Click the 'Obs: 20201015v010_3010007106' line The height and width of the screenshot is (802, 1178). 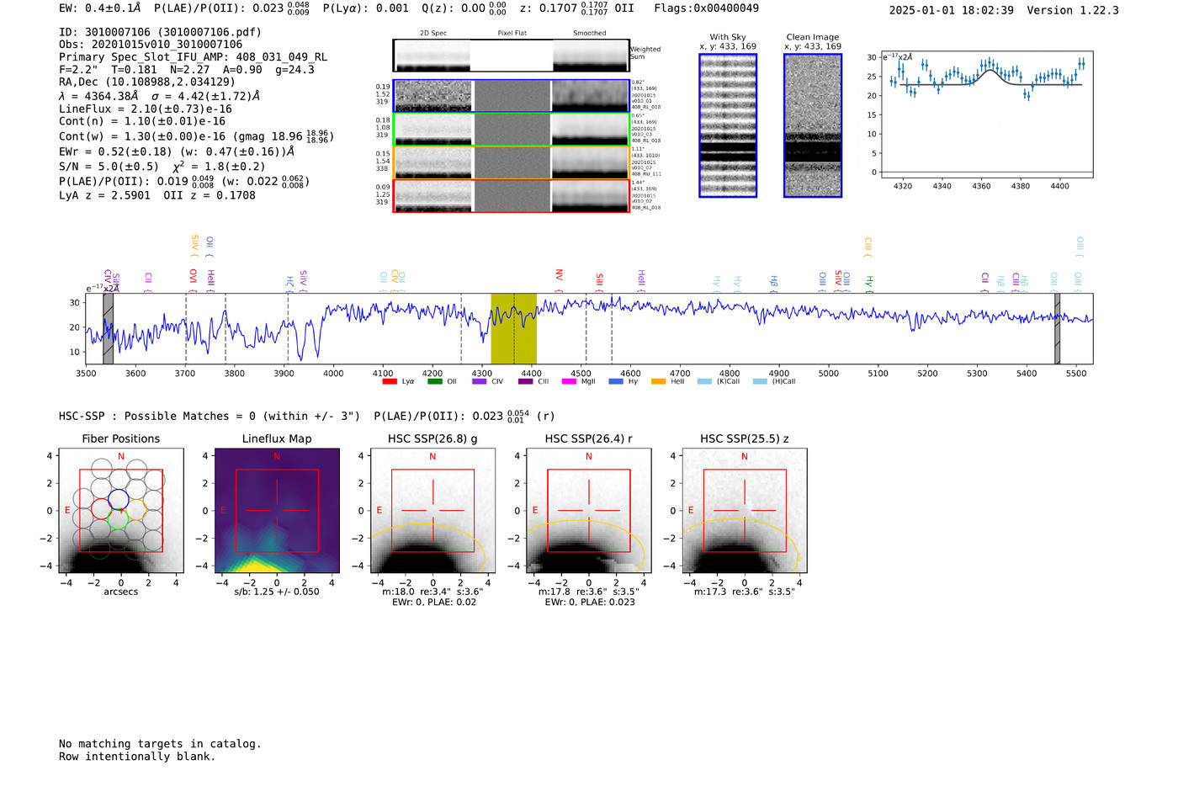[151, 45]
